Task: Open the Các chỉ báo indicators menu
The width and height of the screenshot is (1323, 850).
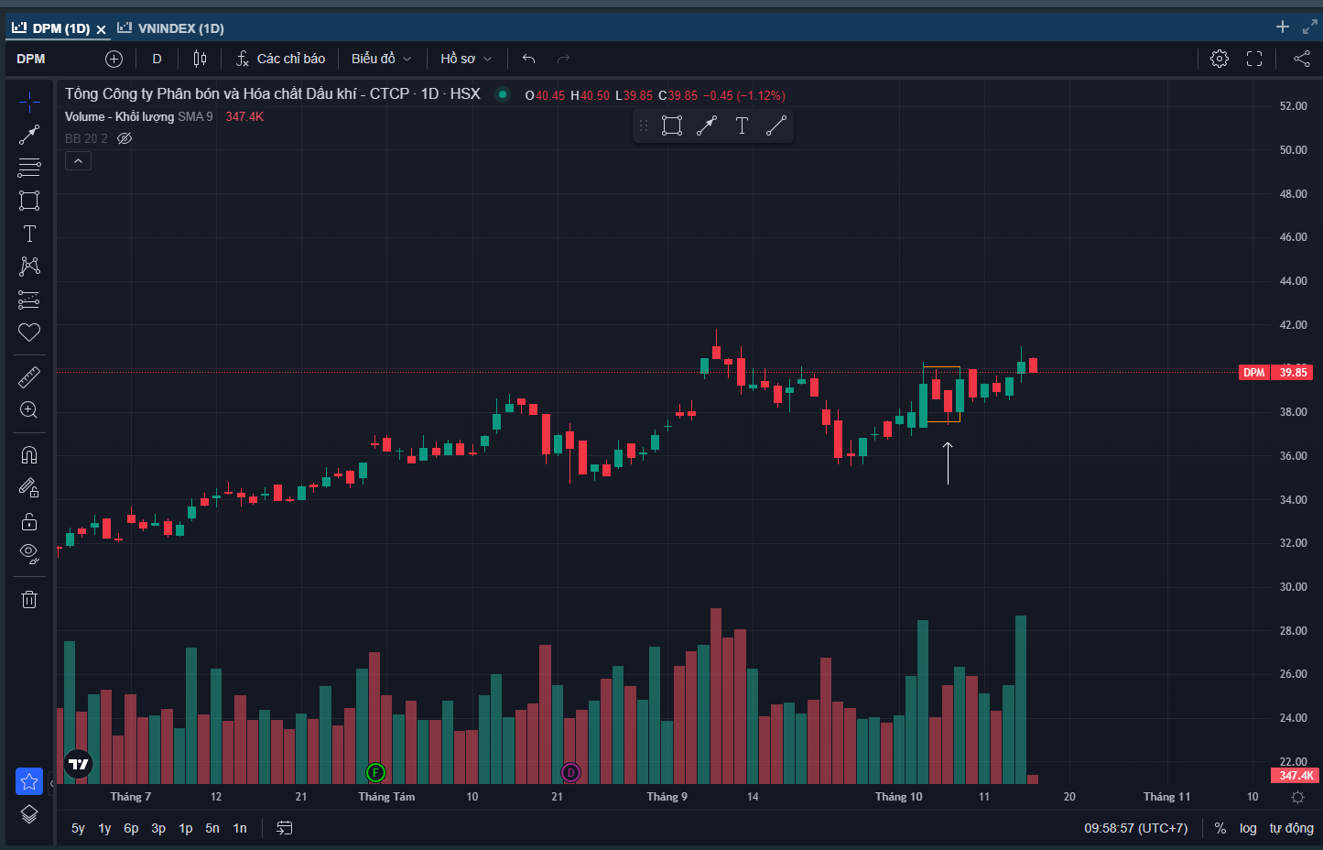Action: pyautogui.click(x=280, y=59)
